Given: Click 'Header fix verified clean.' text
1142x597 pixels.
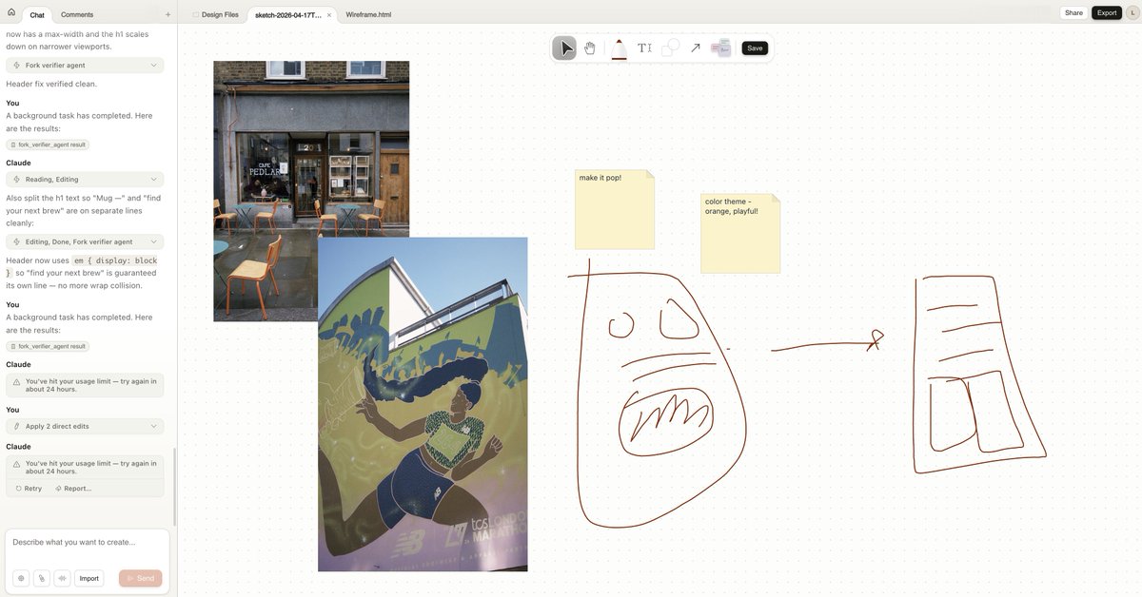Looking at the screenshot, I should click(51, 84).
